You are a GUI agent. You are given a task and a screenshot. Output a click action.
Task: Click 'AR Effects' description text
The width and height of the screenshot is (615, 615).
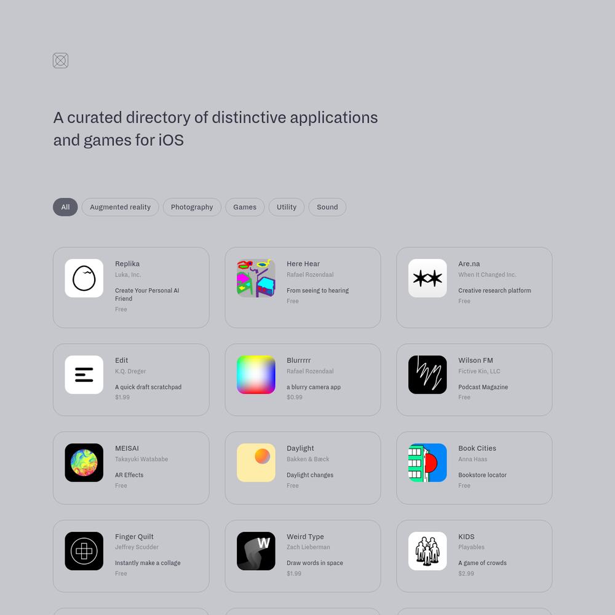point(129,475)
